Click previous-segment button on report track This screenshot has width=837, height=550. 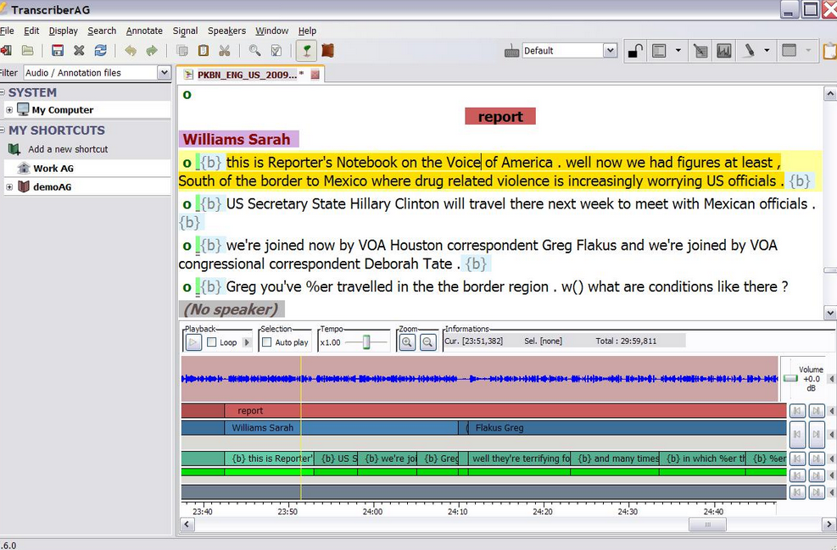(x=797, y=411)
